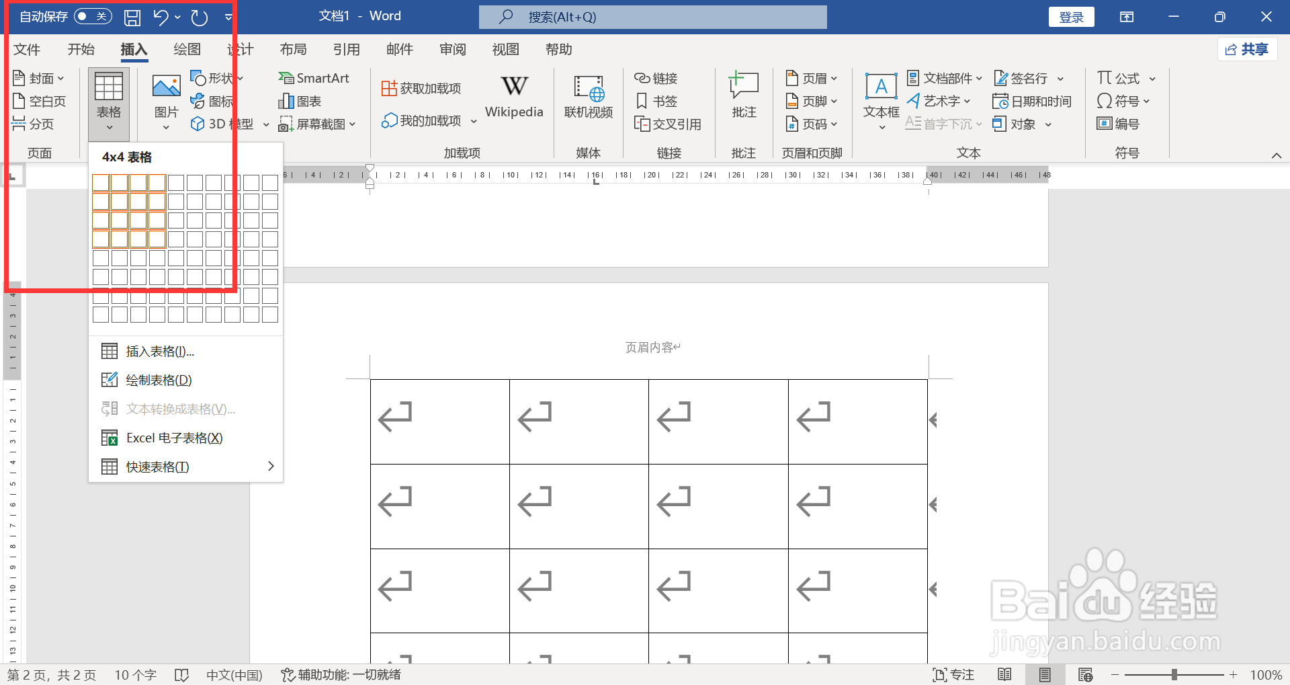Click 第 2 页, 共 2 页 status
Image resolution: width=1290 pixels, height=685 pixels.
coord(52,675)
